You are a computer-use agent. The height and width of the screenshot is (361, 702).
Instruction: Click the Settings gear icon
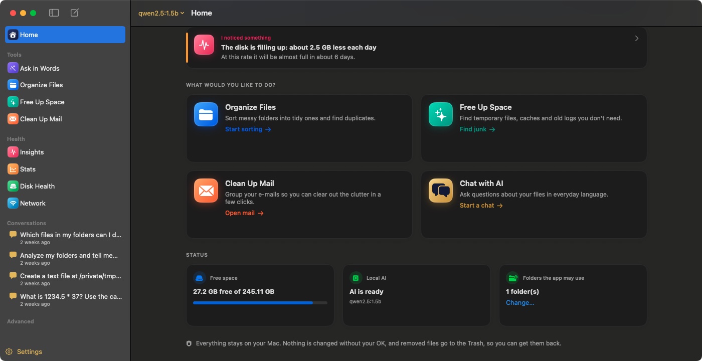[9, 351]
